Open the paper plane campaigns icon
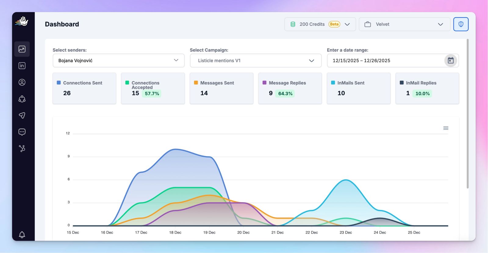 (22, 115)
